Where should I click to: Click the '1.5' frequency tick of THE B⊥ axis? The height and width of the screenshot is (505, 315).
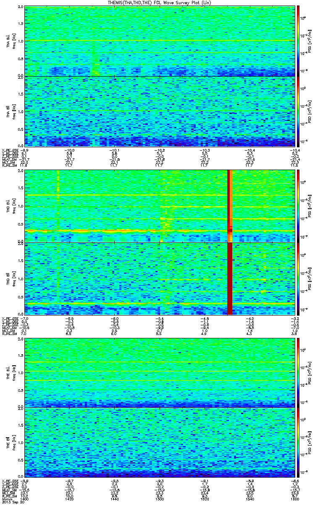[21, 355]
